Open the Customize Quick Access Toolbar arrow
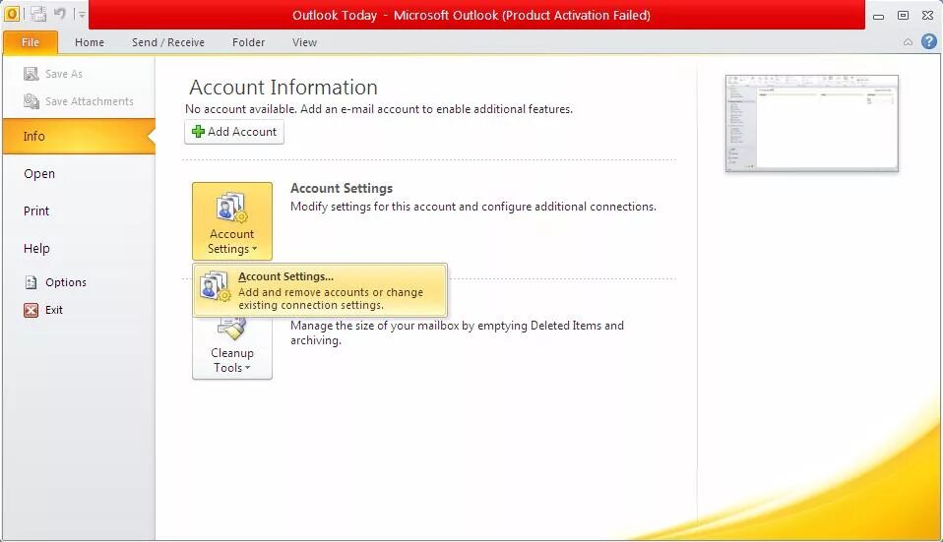Image resolution: width=943 pixels, height=542 pixels. (82, 15)
